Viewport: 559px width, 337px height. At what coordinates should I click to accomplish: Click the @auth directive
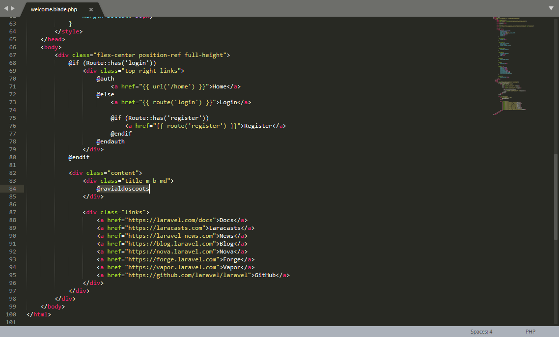(105, 79)
